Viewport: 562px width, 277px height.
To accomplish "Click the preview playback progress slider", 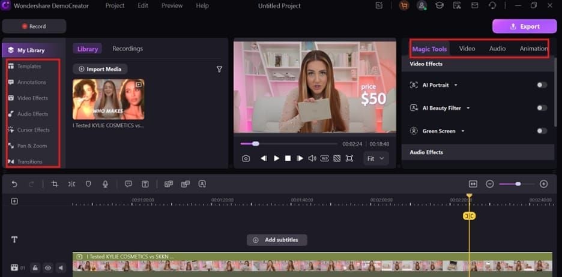I will pyautogui.click(x=289, y=144).
